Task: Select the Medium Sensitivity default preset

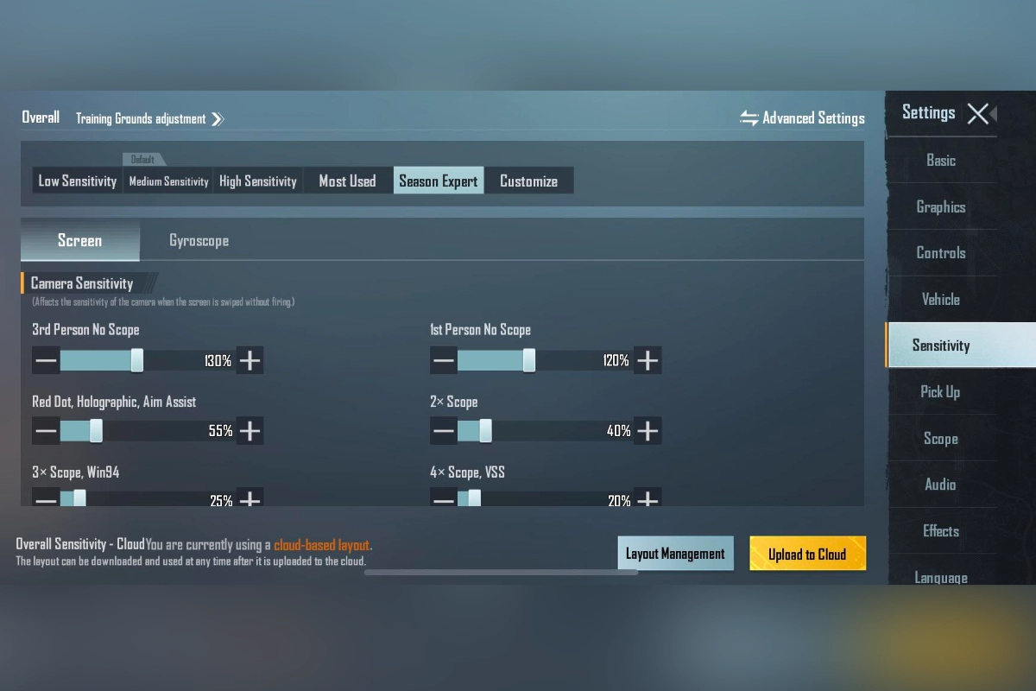Action: (168, 181)
